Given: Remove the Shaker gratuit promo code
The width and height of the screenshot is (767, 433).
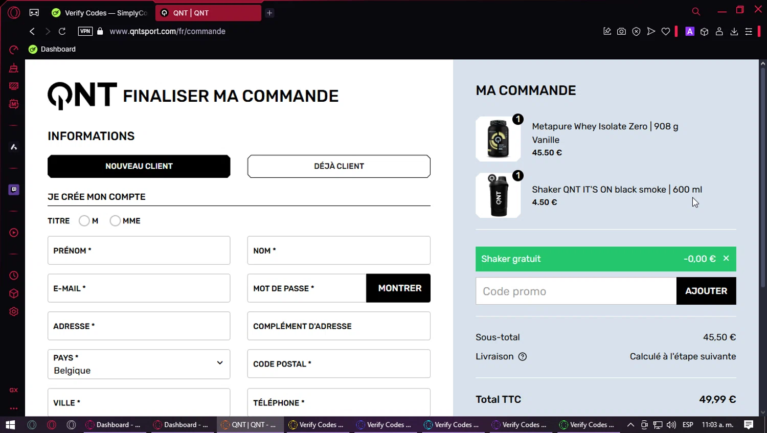Looking at the screenshot, I should point(726,259).
